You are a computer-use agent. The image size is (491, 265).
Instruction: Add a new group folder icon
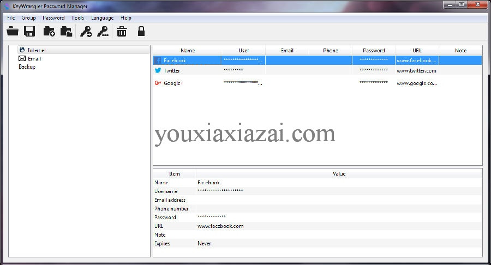pos(49,31)
